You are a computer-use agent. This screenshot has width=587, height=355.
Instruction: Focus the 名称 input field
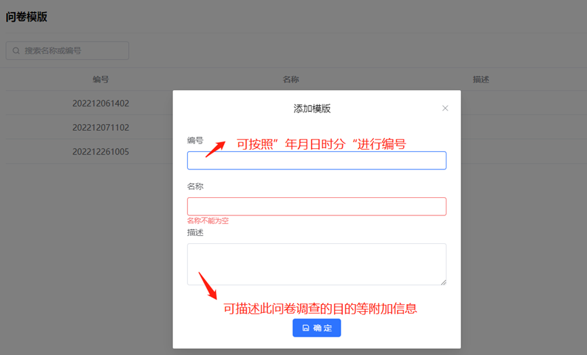click(x=317, y=206)
